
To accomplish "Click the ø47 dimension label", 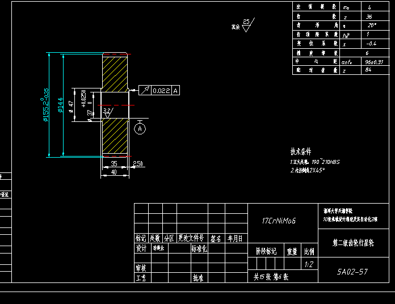I will point(72,107).
